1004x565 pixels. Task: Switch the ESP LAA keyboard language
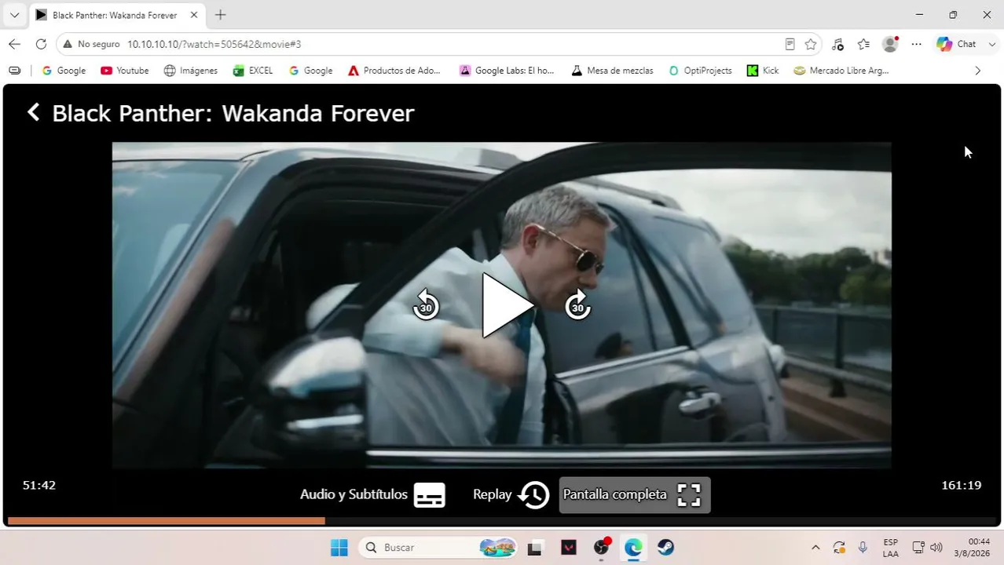(890, 547)
